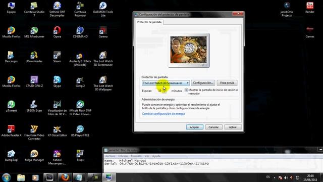This screenshot has width=323, height=182.
Task: Open Skype desktop icon
Action: (x=57, y=82)
